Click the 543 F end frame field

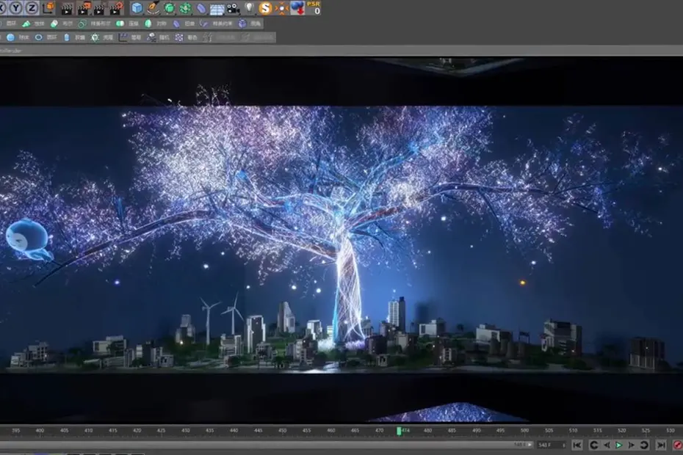coord(551,445)
